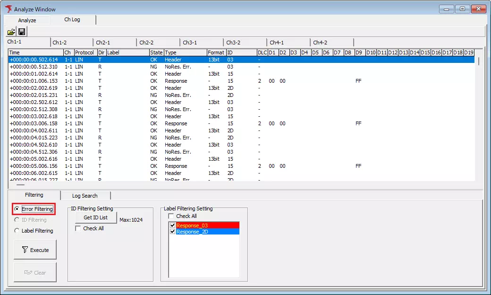The height and width of the screenshot is (295, 491).
Task: Uncheck the Response_2D label entry
Action: point(173,232)
